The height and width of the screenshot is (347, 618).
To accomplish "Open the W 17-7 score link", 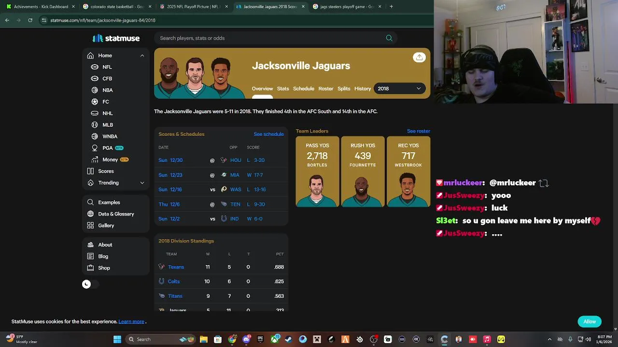I will 255,175.
